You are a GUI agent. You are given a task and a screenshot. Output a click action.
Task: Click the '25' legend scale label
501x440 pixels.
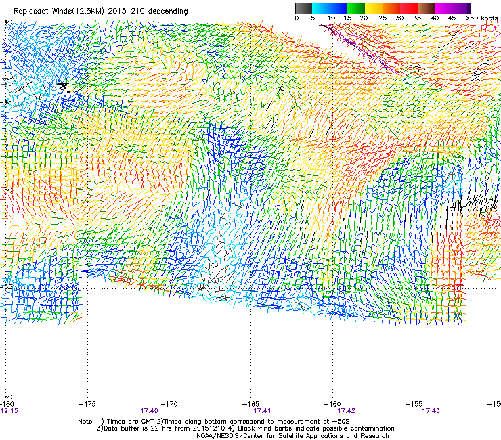[x=383, y=18]
